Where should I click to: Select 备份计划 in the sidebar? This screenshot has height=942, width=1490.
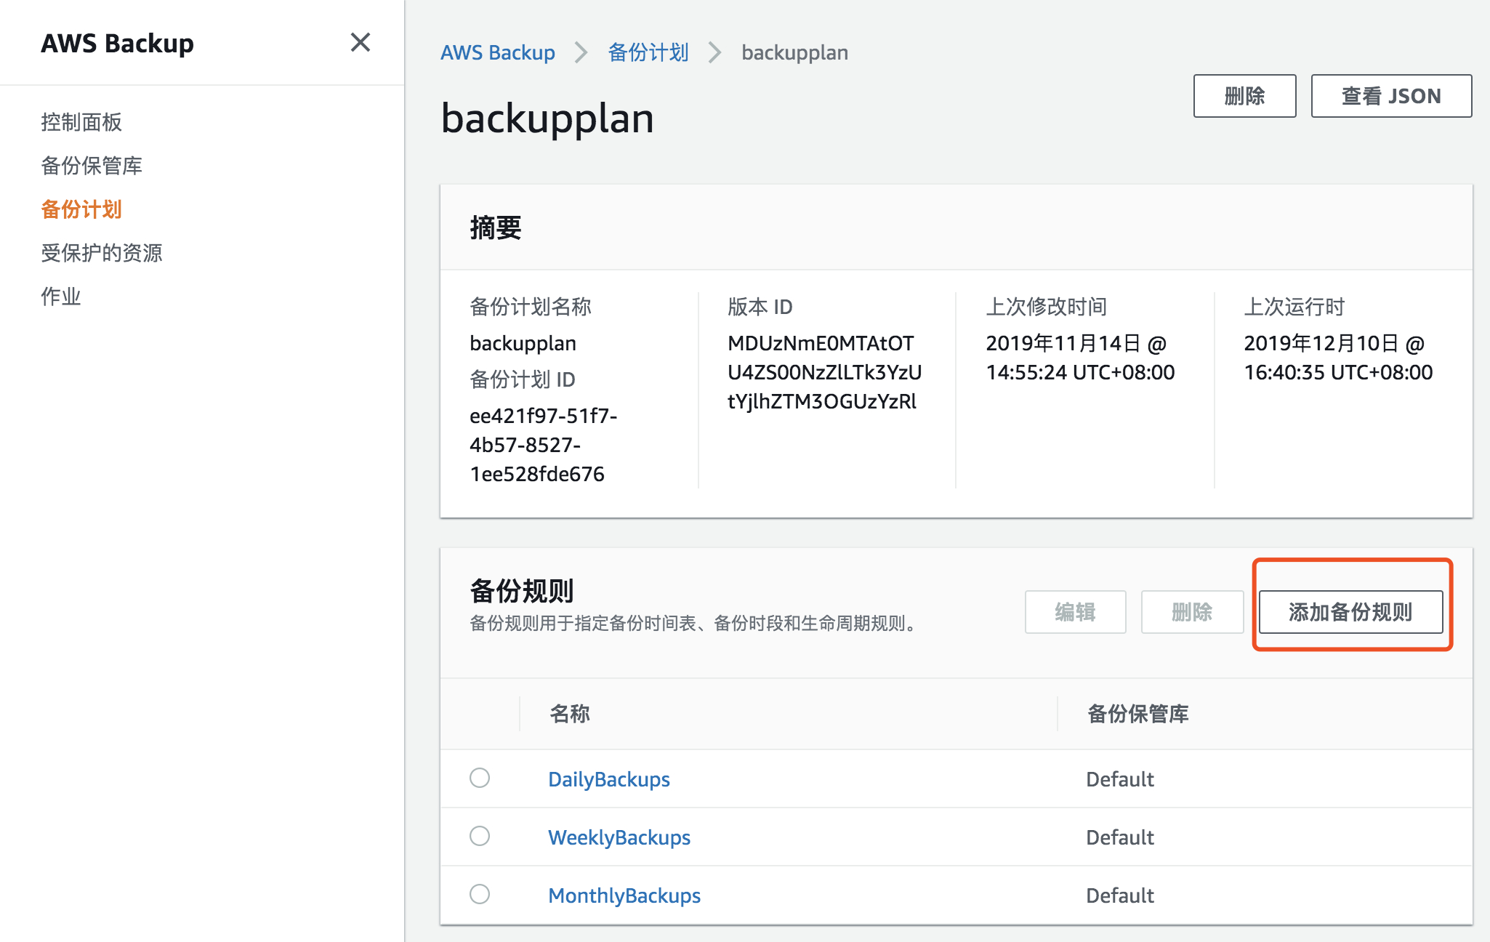81,209
